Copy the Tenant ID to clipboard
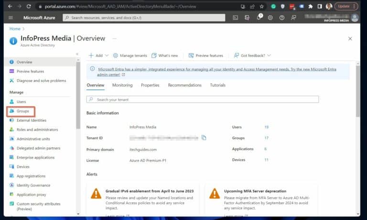Image resolution: width=367 pixels, height=220 pixels. pos(204,138)
